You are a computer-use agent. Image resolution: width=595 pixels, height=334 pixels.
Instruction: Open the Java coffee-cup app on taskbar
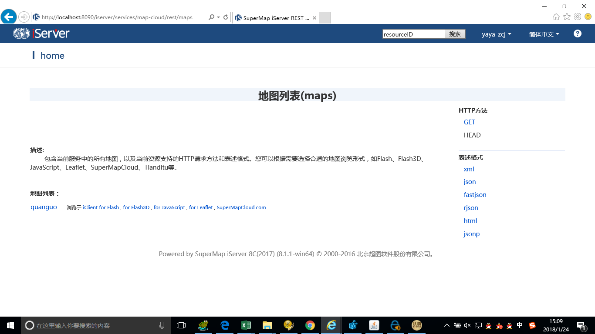coord(374,325)
